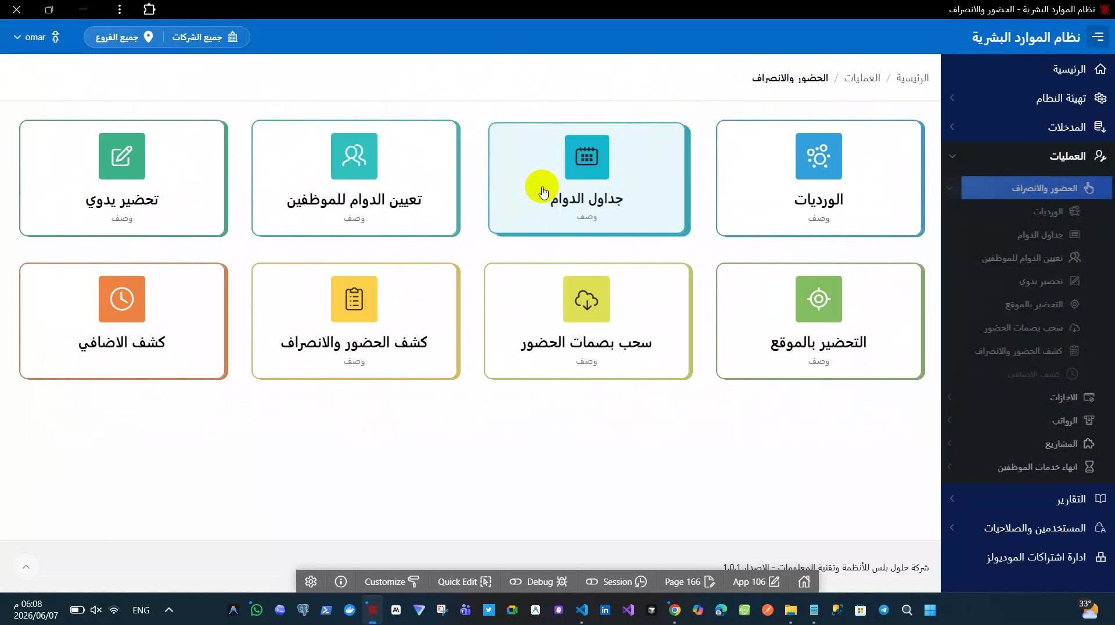The width and height of the screenshot is (1115, 625).
Task: Open File Explorer from the taskbar
Action: tap(790, 610)
